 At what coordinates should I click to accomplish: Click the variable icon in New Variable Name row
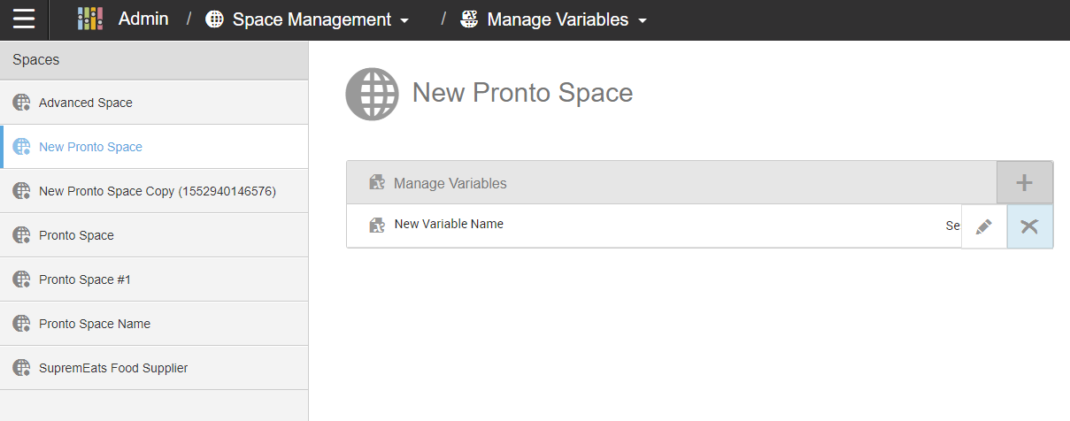pyautogui.click(x=377, y=225)
